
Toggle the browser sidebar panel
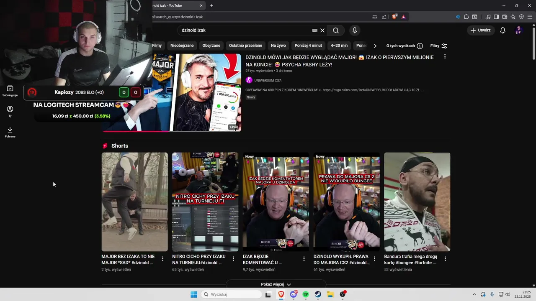tap(496, 17)
